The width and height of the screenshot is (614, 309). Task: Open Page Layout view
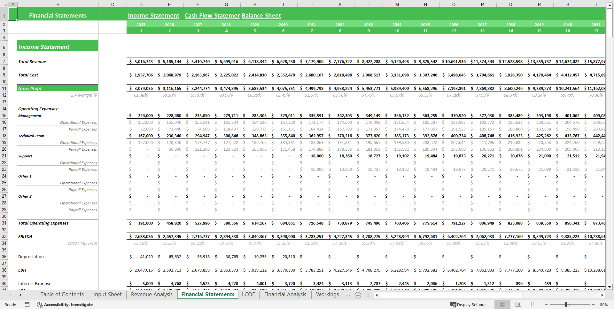point(518,305)
